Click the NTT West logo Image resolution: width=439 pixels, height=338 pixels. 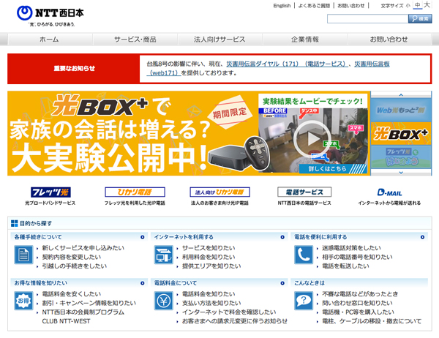point(45,13)
